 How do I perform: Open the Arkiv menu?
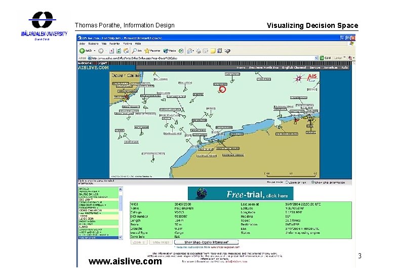(82, 44)
